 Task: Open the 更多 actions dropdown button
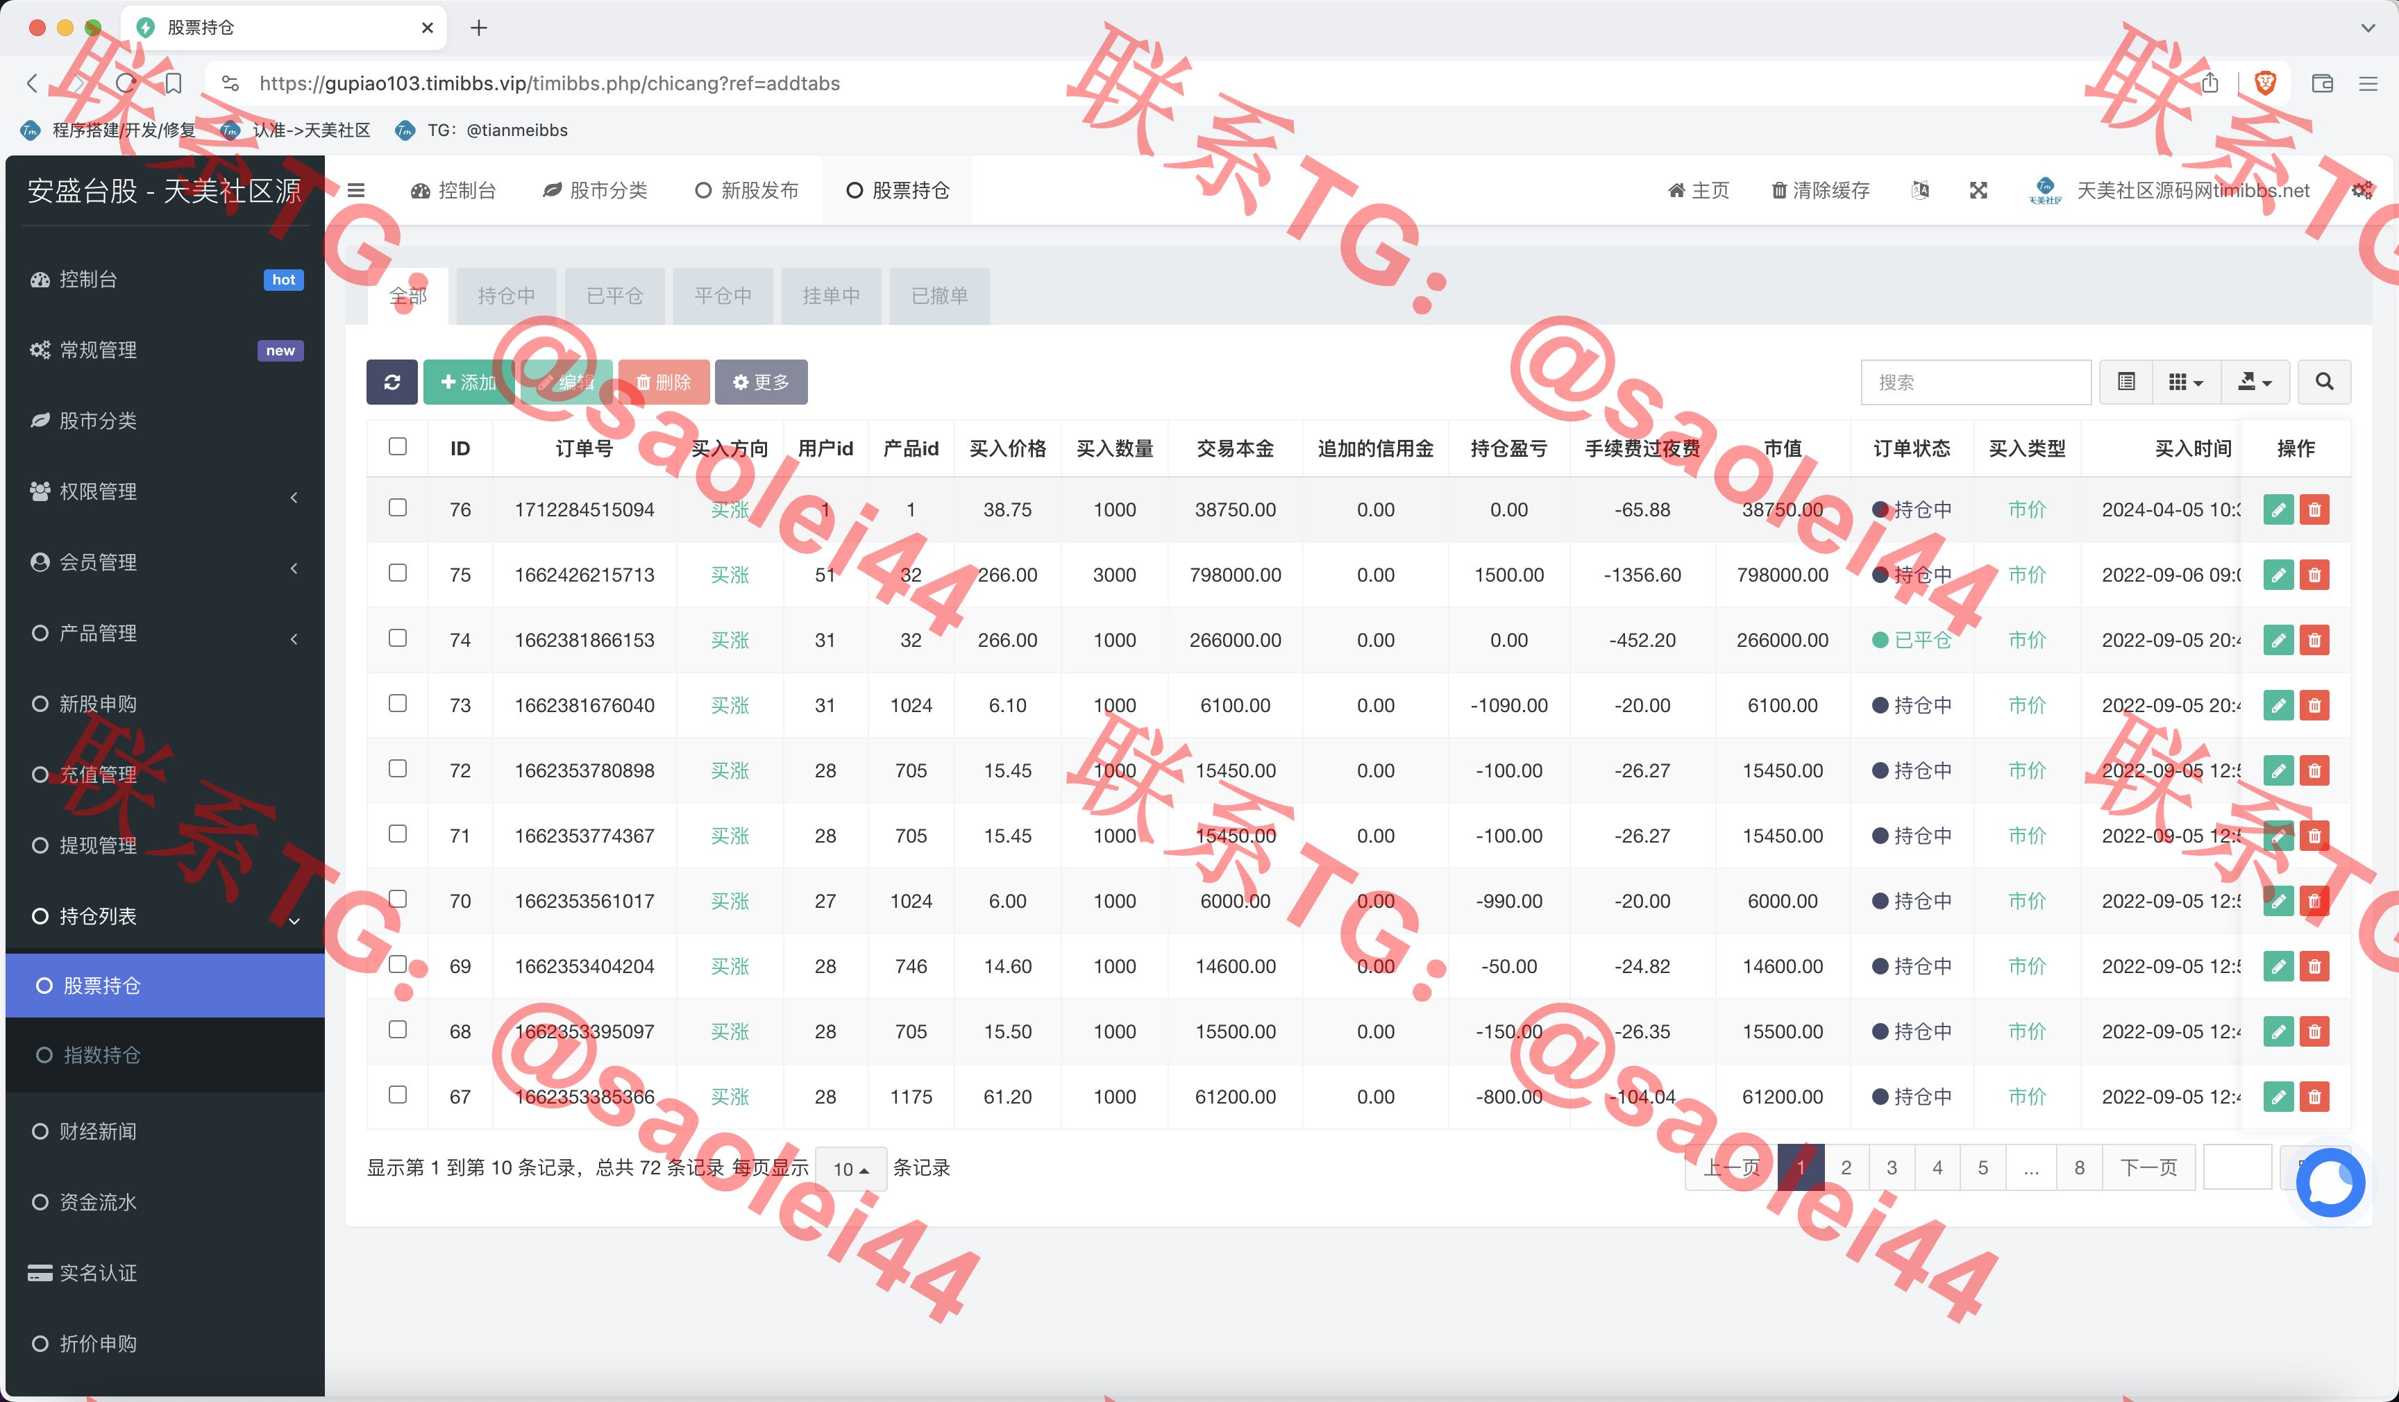(x=761, y=382)
